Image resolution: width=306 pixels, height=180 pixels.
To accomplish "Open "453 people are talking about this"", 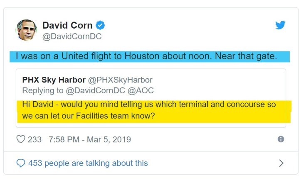I will 88,163.
